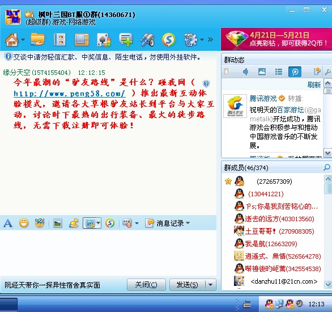Click the 腾讯游戏 avatar thumbnail
This screenshot has height=312, width=332.
coord(235,106)
